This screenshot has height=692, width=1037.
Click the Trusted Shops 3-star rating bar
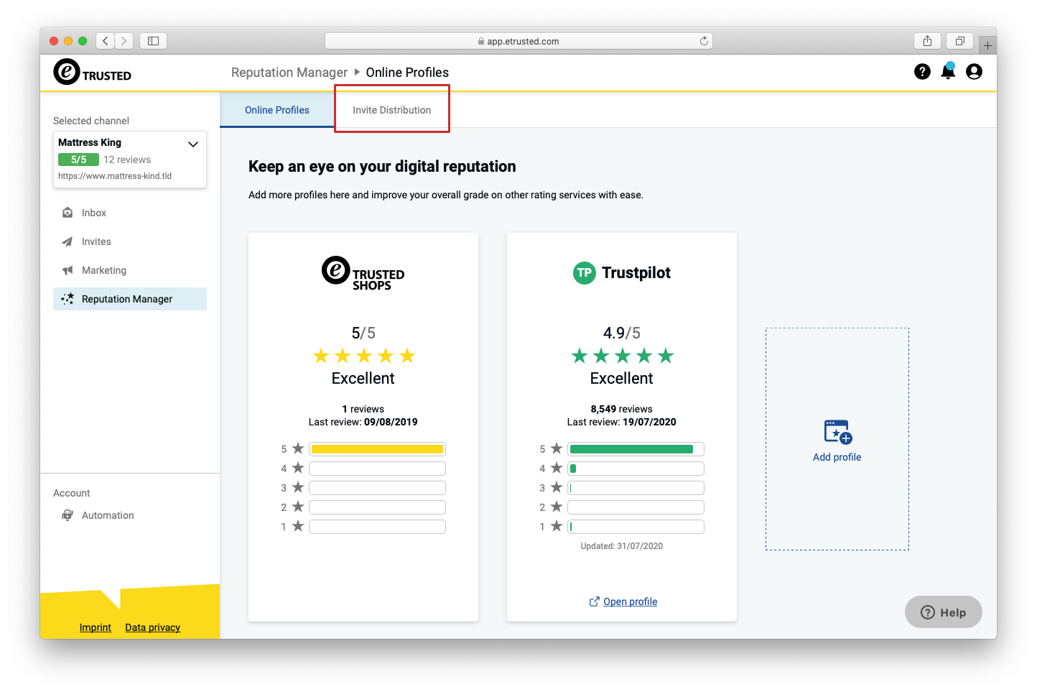point(378,488)
